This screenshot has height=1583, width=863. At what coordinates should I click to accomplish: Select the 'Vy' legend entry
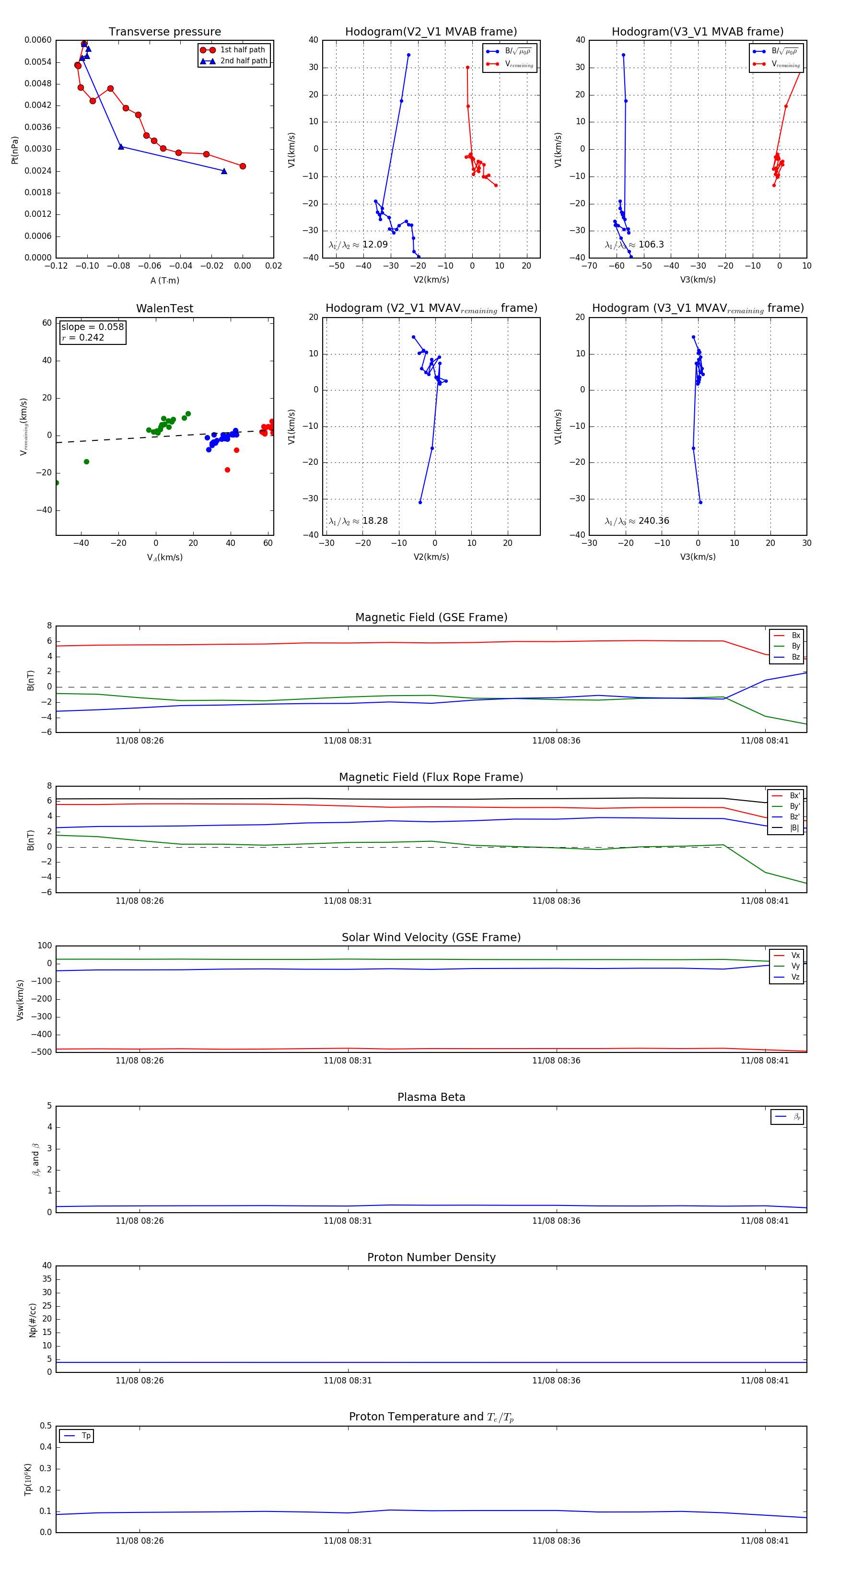pos(787,966)
